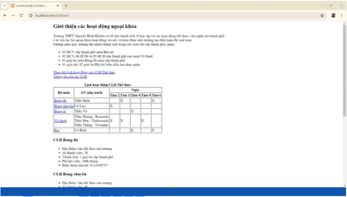
Task: Click the Võ thuật link in table
Action: click(60, 121)
